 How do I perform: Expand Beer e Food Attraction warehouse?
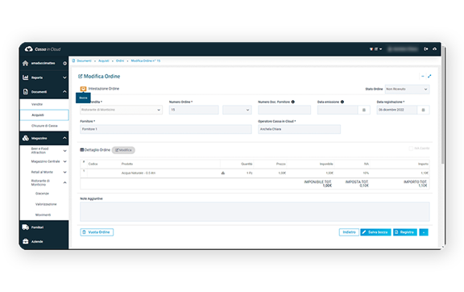(x=64, y=151)
